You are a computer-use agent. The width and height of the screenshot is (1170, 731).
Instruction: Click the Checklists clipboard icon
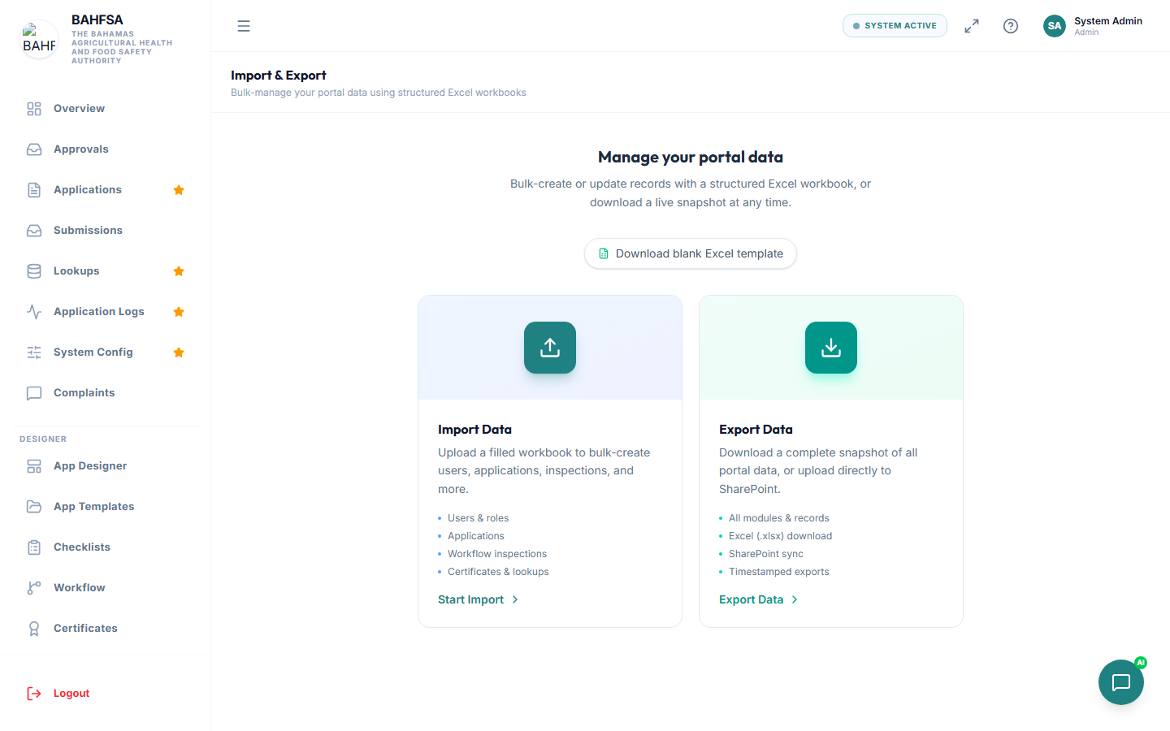pyautogui.click(x=34, y=547)
